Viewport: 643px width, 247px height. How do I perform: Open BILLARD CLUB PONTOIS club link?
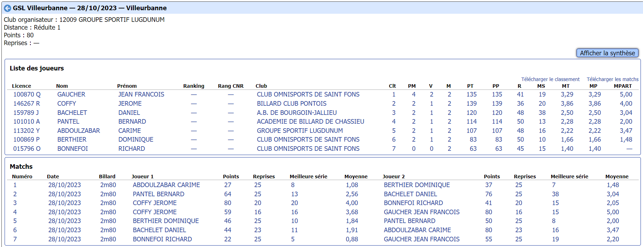[x=292, y=104]
